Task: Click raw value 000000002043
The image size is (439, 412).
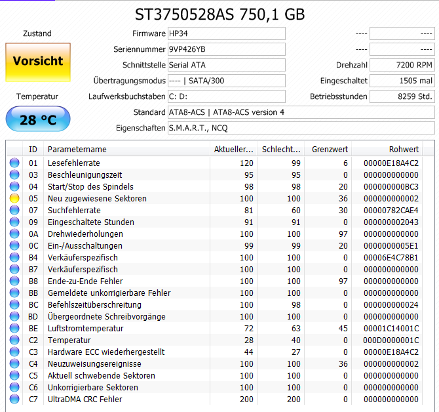Action: click(391, 222)
